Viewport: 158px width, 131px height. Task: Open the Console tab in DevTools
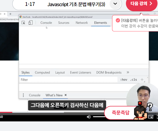(46, 23)
